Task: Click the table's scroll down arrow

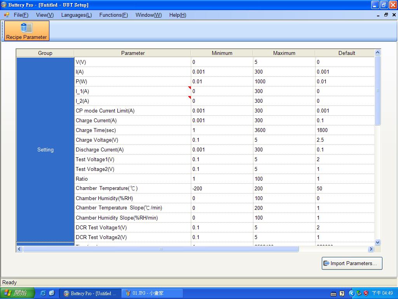Action: pyautogui.click(x=377, y=242)
